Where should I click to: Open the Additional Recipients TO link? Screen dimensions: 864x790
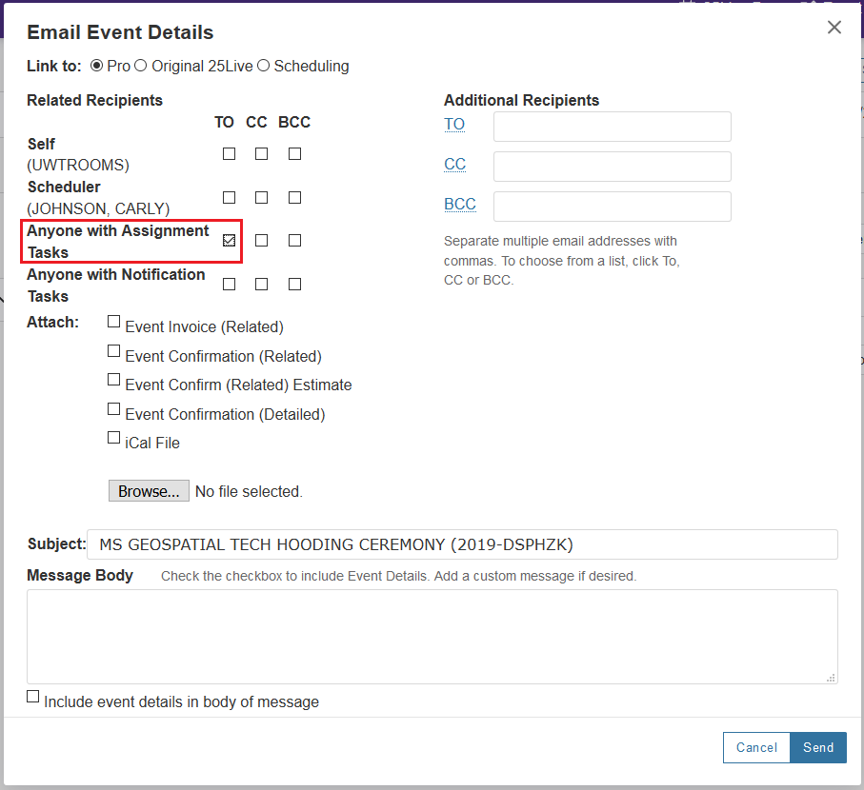point(454,125)
